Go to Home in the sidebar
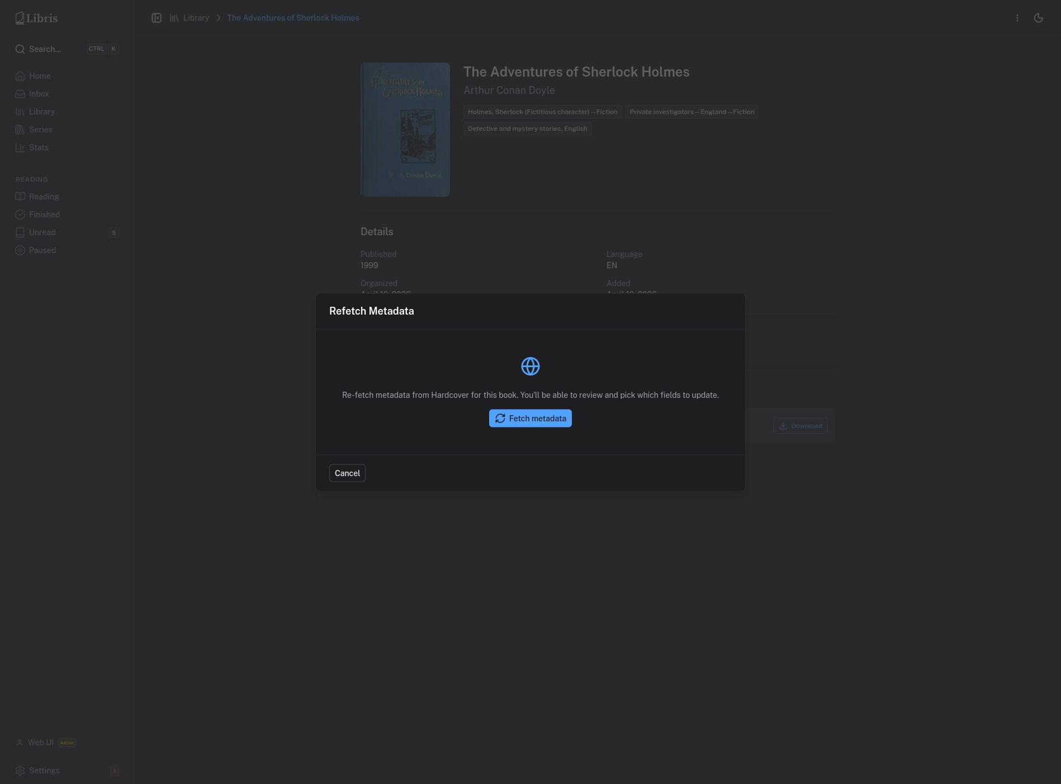 click(x=67, y=76)
